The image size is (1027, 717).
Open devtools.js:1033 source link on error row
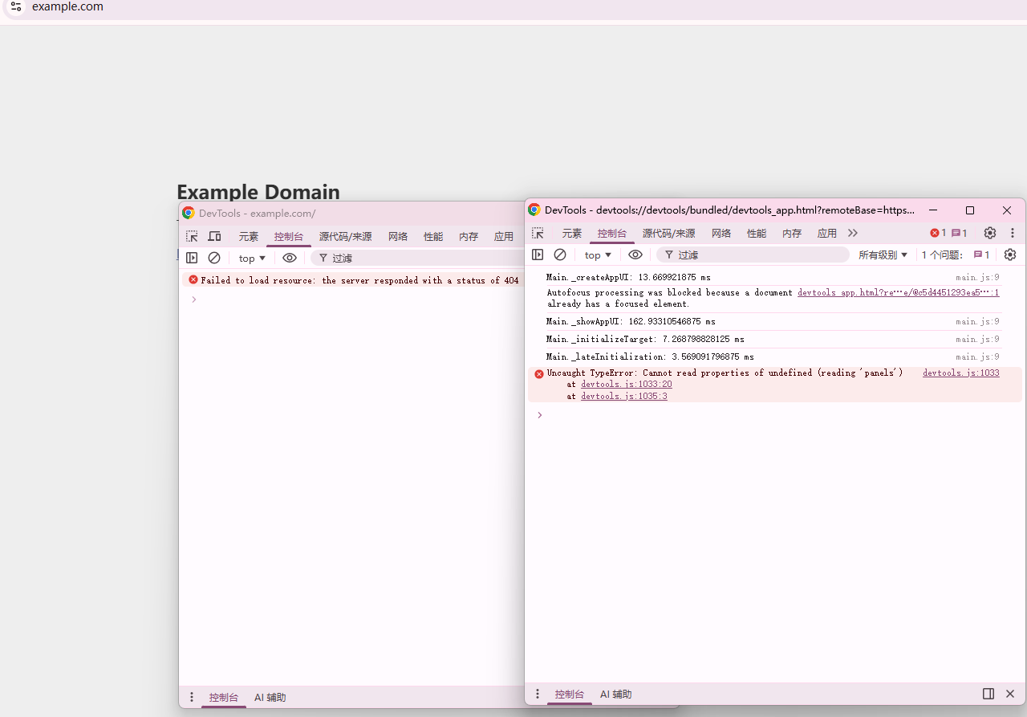point(961,373)
